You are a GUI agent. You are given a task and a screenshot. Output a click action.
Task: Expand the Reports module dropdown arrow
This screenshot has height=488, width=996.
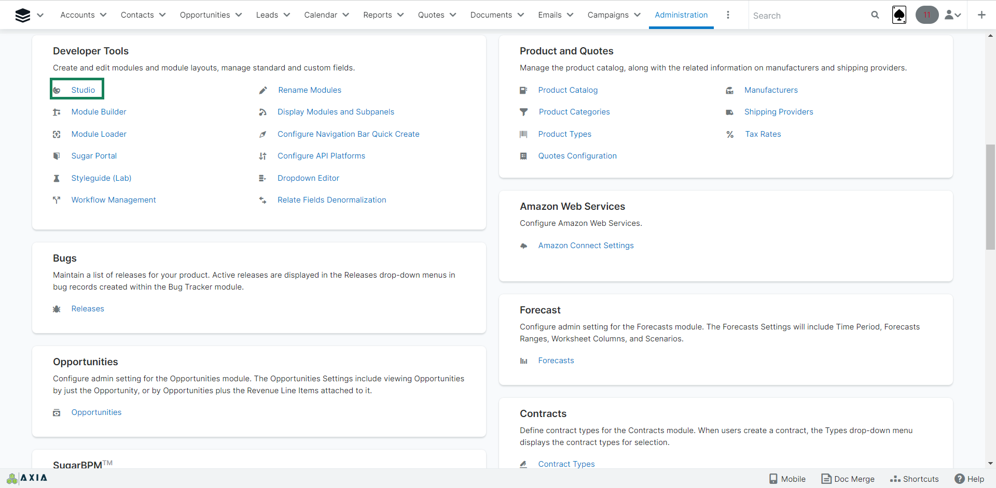click(400, 15)
